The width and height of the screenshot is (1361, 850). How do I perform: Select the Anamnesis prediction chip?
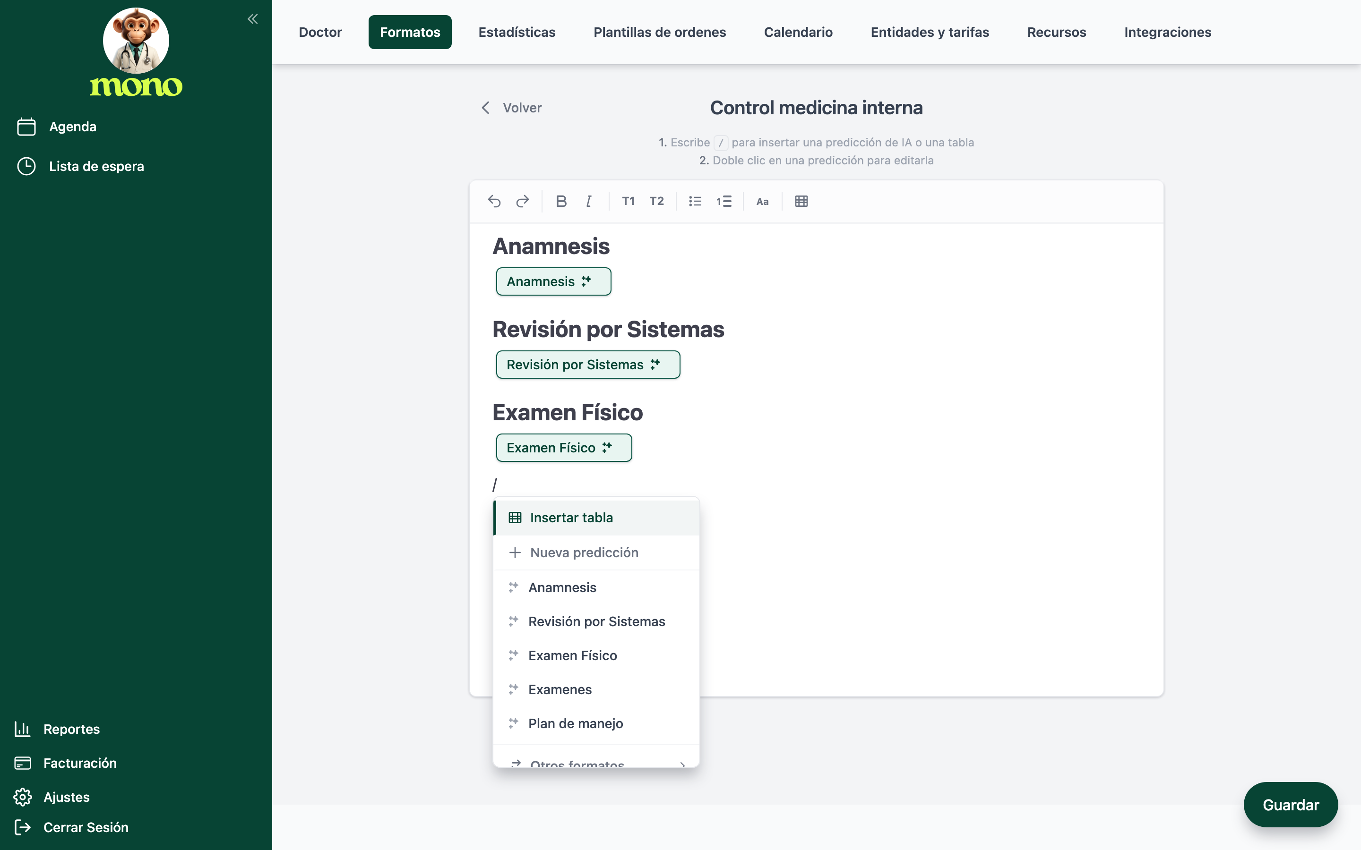click(x=553, y=281)
